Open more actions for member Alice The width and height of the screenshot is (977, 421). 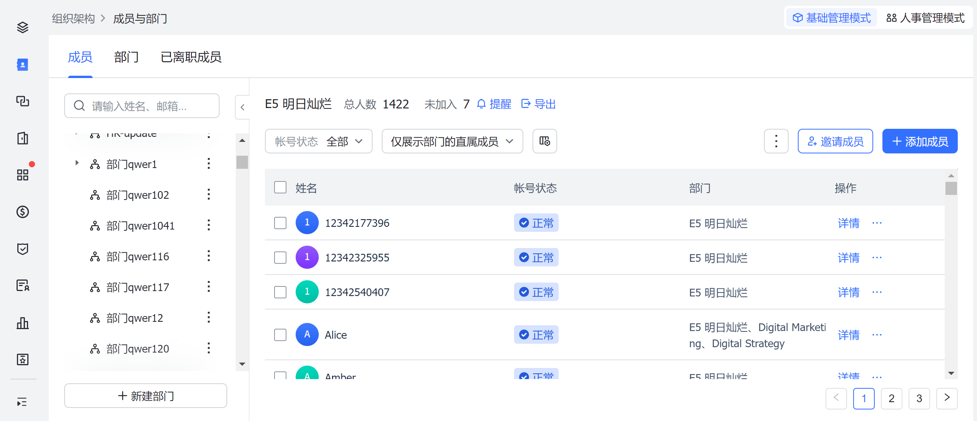click(877, 335)
